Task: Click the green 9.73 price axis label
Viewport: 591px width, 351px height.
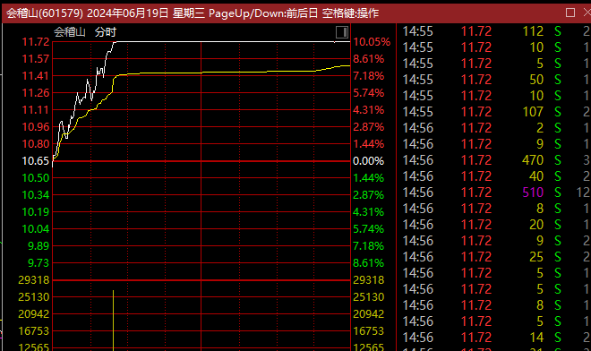Action: tap(39, 263)
